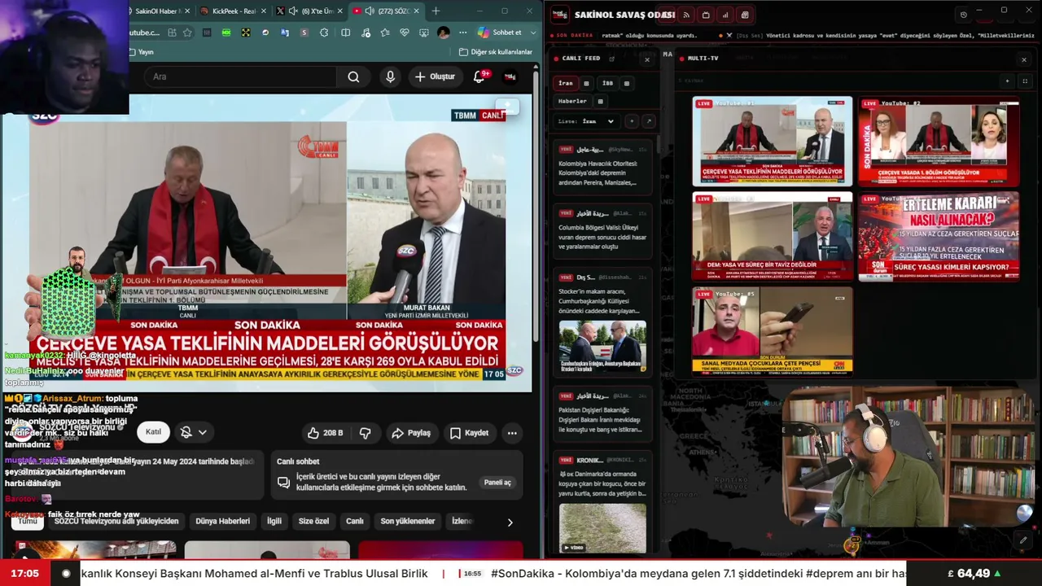Click the YouTube search magnifier icon
The height and width of the screenshot is (586, 1042).
point(353,77)
